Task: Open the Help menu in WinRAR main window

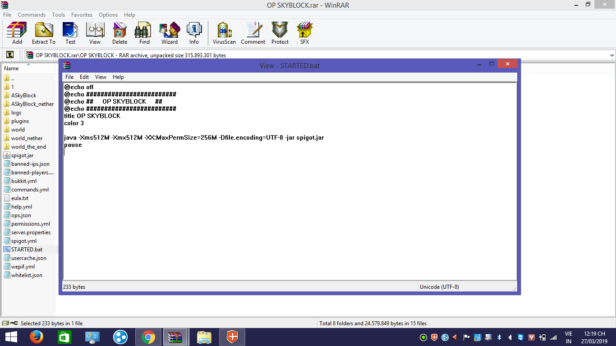Action: click(129, 15)
